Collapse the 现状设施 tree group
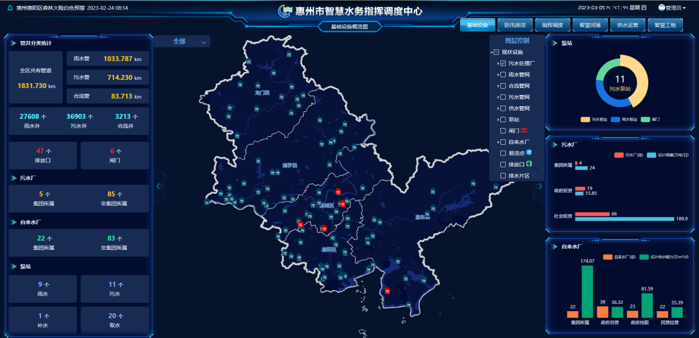699x338 pixels. coord(495,52)
